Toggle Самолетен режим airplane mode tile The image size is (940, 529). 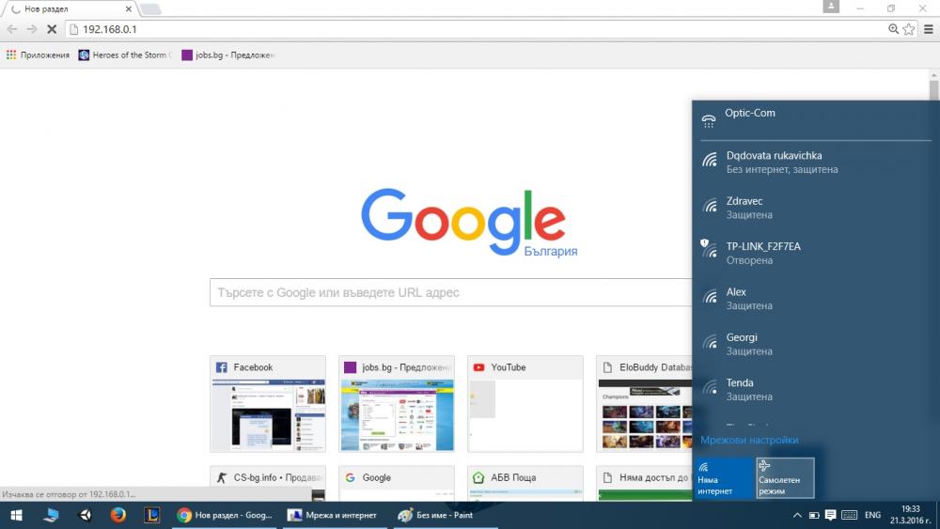785,478
